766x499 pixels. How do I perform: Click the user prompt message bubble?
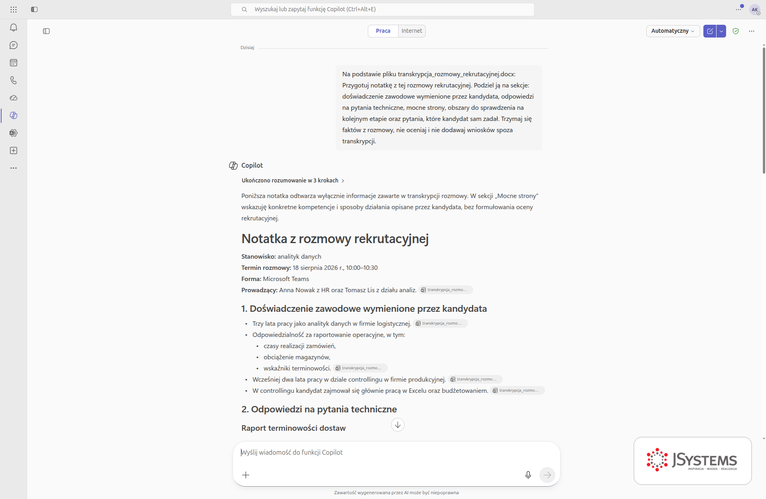pos(438,107)
